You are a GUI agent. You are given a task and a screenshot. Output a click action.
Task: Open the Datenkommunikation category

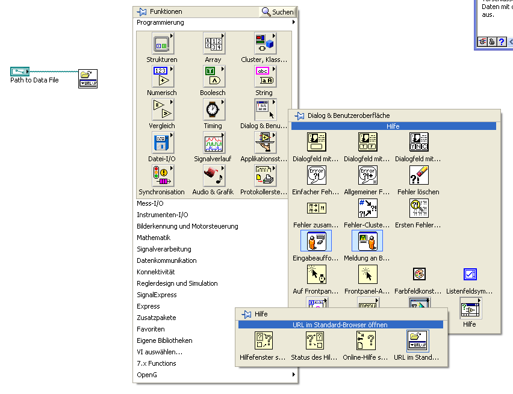point(167,260)
